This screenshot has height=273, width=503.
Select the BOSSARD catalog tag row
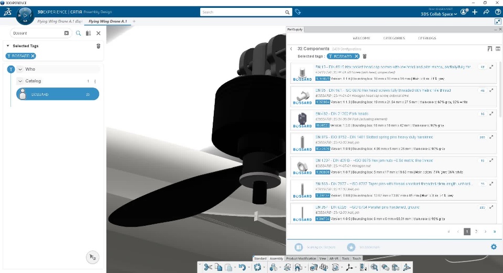[x=58, y=94]
